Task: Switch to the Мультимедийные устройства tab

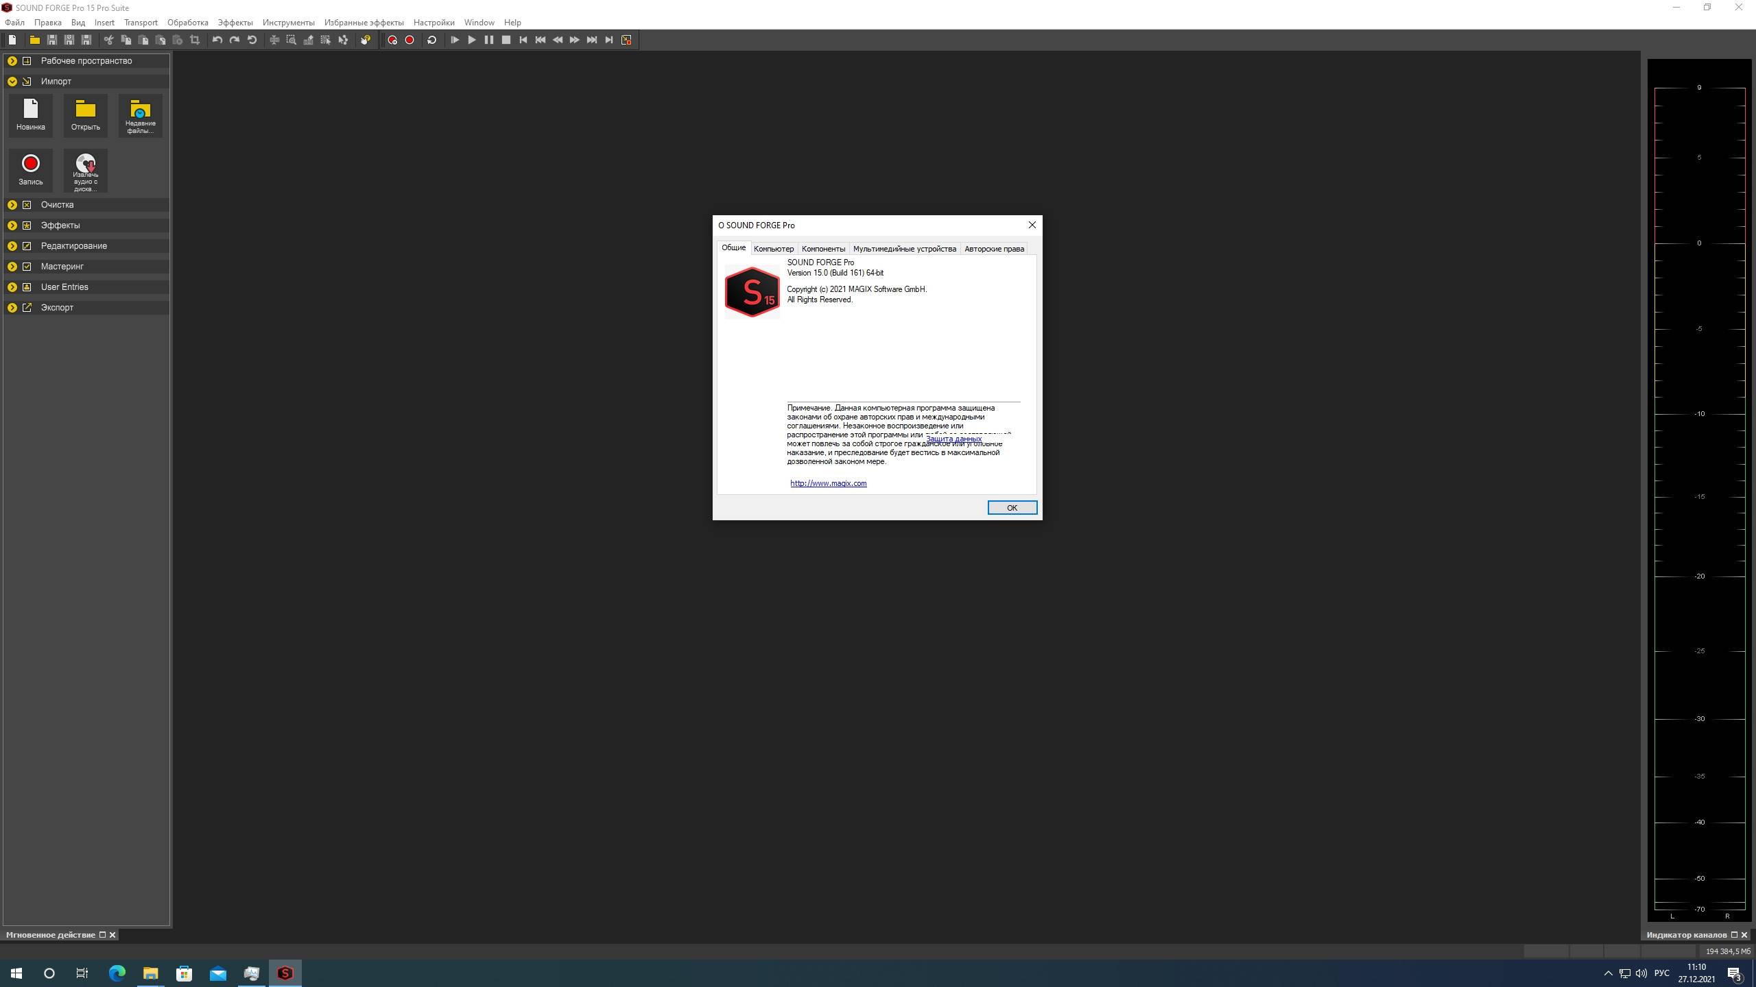Action: [905, 249]
